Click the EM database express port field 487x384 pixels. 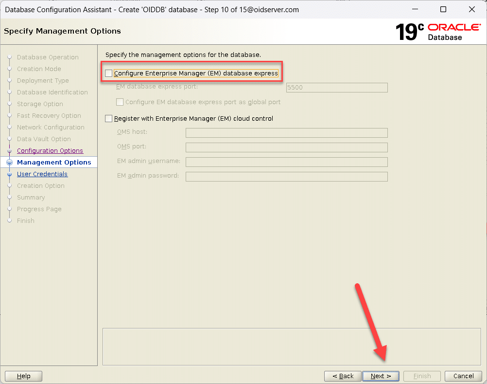(336, 88)
